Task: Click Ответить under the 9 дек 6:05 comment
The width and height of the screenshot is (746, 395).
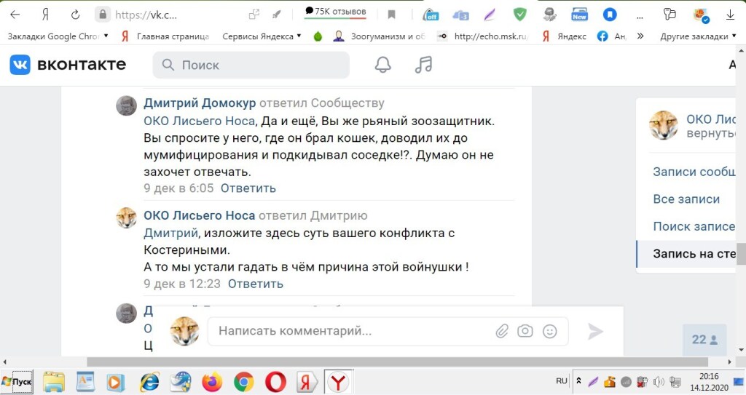Action: (248, 188)
